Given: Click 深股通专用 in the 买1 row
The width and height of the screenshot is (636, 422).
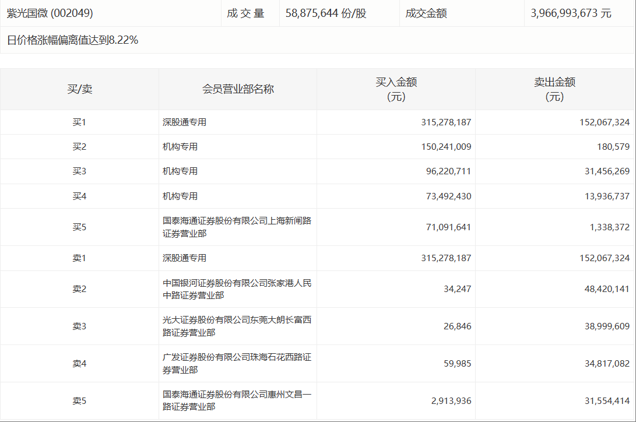Looking at the screenshot, I should (185, 122).
